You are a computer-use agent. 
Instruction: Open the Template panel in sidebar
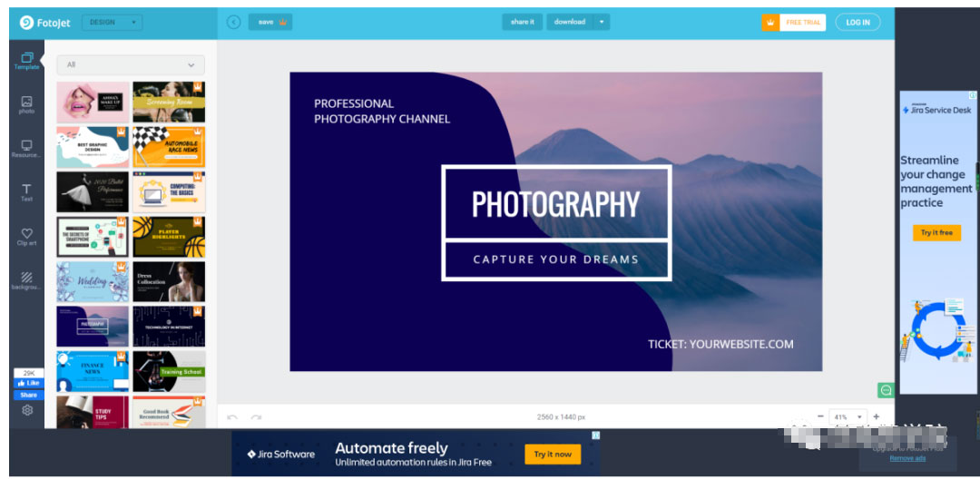point(26,61)
